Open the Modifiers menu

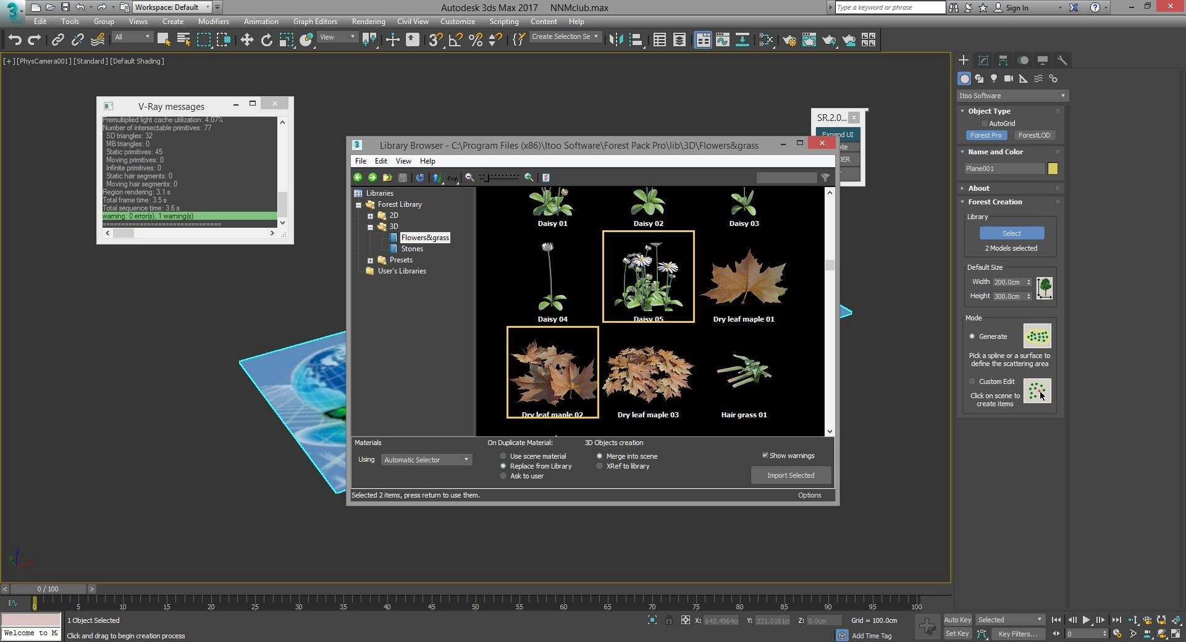(x=213, y=22)
